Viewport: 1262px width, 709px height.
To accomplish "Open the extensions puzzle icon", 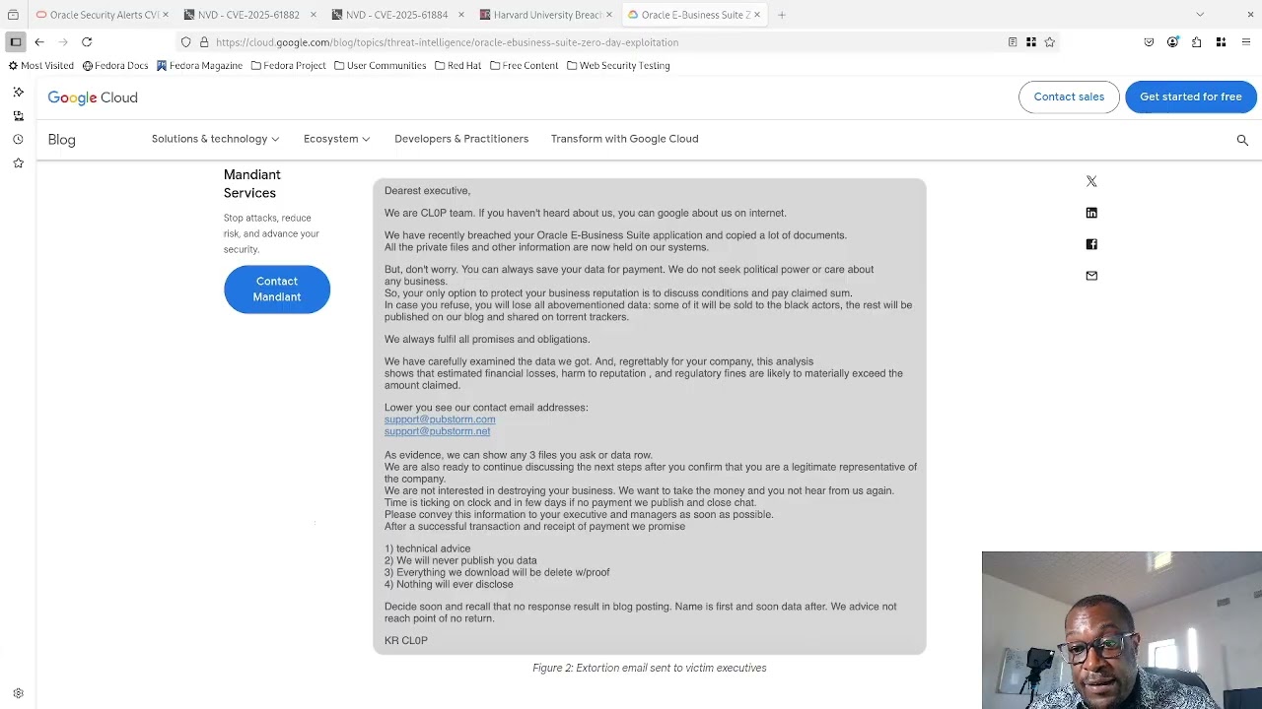I will [1196, 42].
